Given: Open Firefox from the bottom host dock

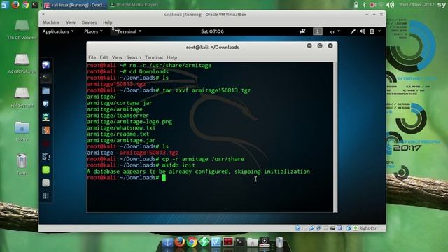Looking at the screenshot, I should 180,242.
